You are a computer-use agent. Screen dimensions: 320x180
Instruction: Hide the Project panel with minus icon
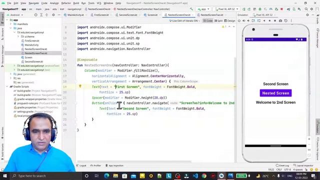pyautogui.click(x=59, y=15)
